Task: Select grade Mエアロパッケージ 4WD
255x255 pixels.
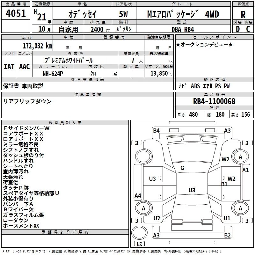Action: (x=183, y=14)
